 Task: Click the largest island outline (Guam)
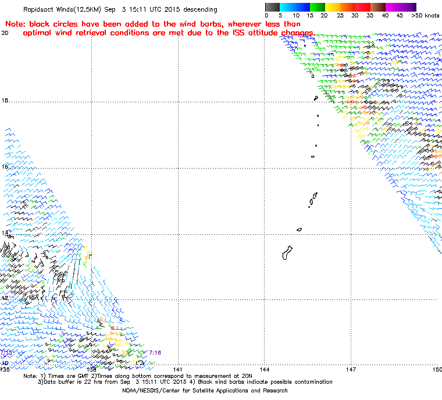coord(287,253)
